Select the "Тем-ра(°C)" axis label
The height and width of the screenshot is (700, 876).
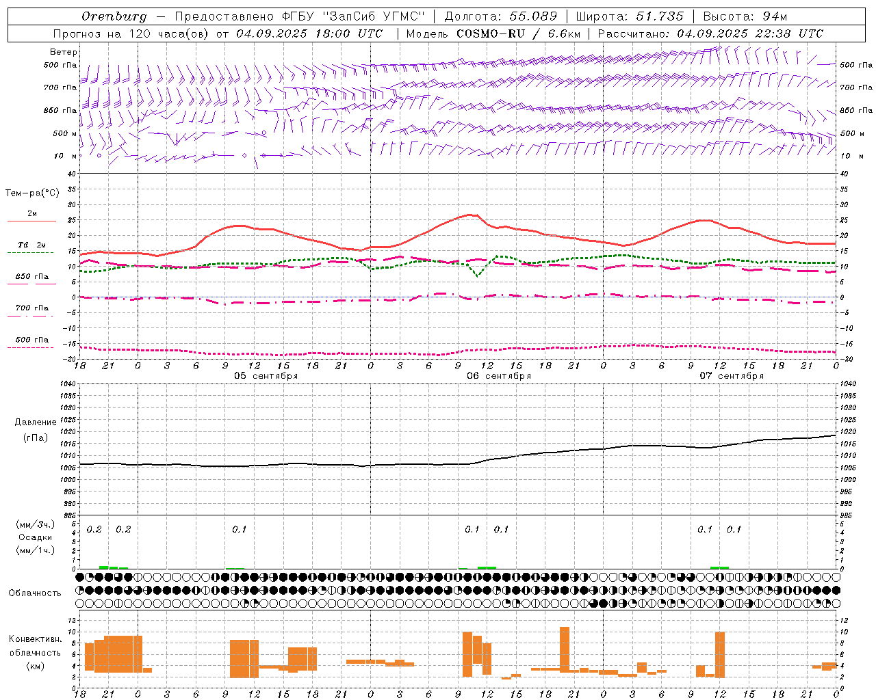pyautogui.click(x=32, y=193)
